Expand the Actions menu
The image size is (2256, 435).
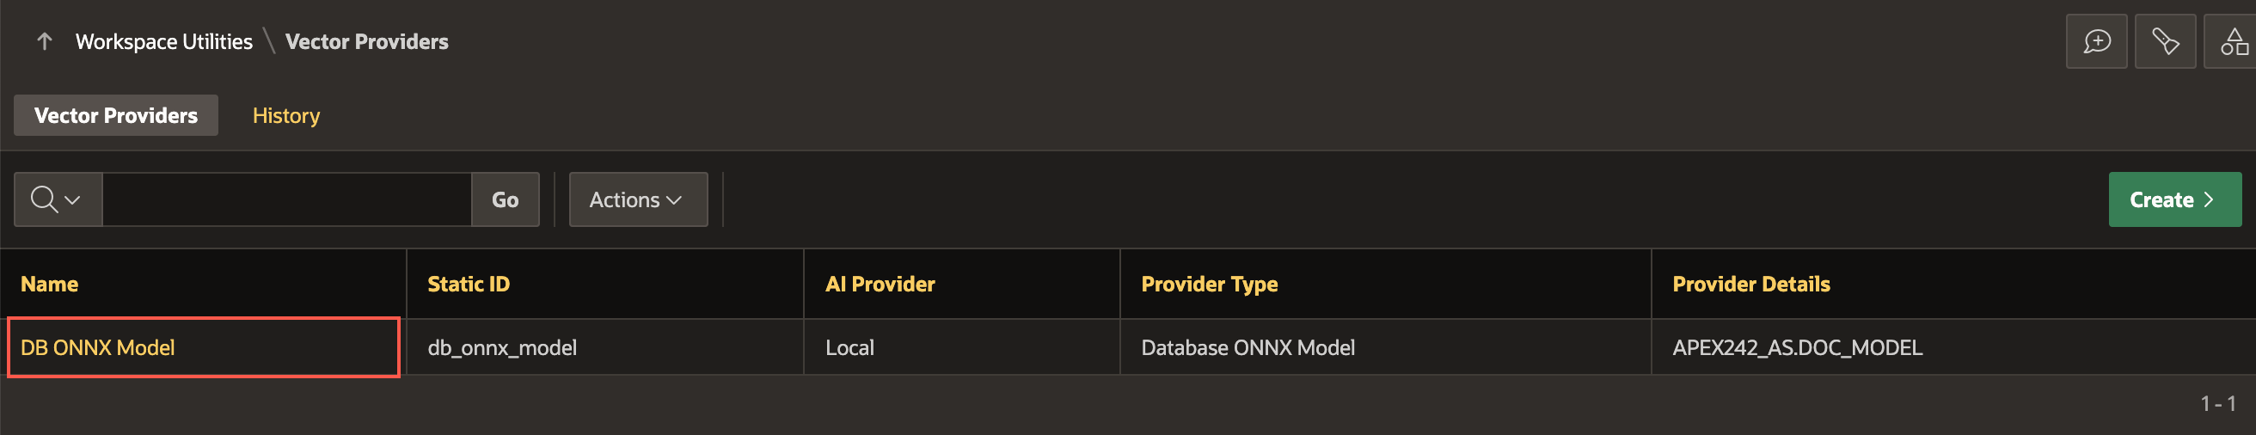pos(638,199)
